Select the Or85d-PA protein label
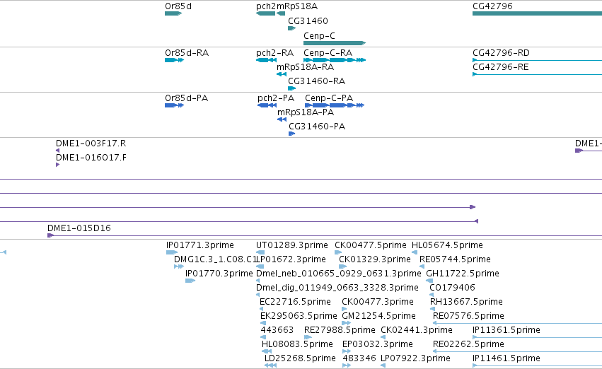602x369 pixels. tap(187, 98)
